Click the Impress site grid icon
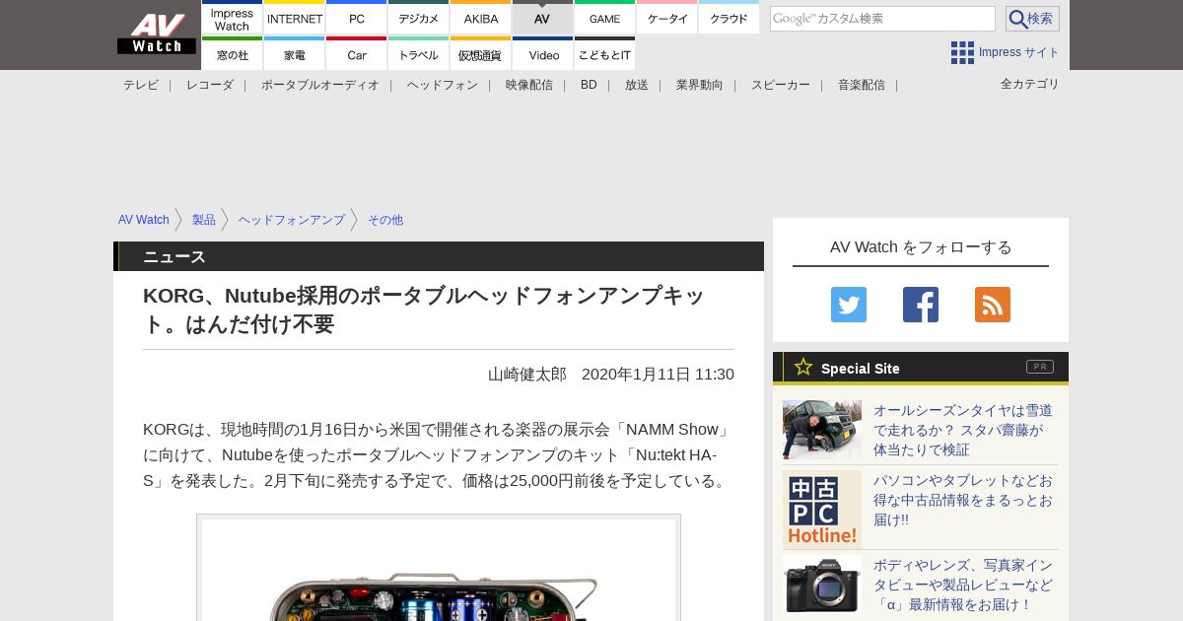Viewport: 1183px width, 621px height. pyautogui.click(x=962, y=52)
